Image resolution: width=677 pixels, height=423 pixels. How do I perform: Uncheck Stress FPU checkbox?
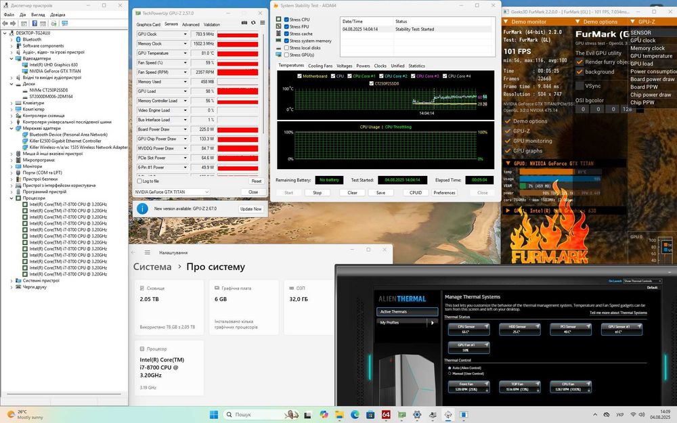click(286, 26)
